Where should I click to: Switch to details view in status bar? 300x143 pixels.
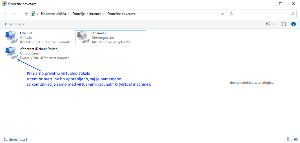290,139
